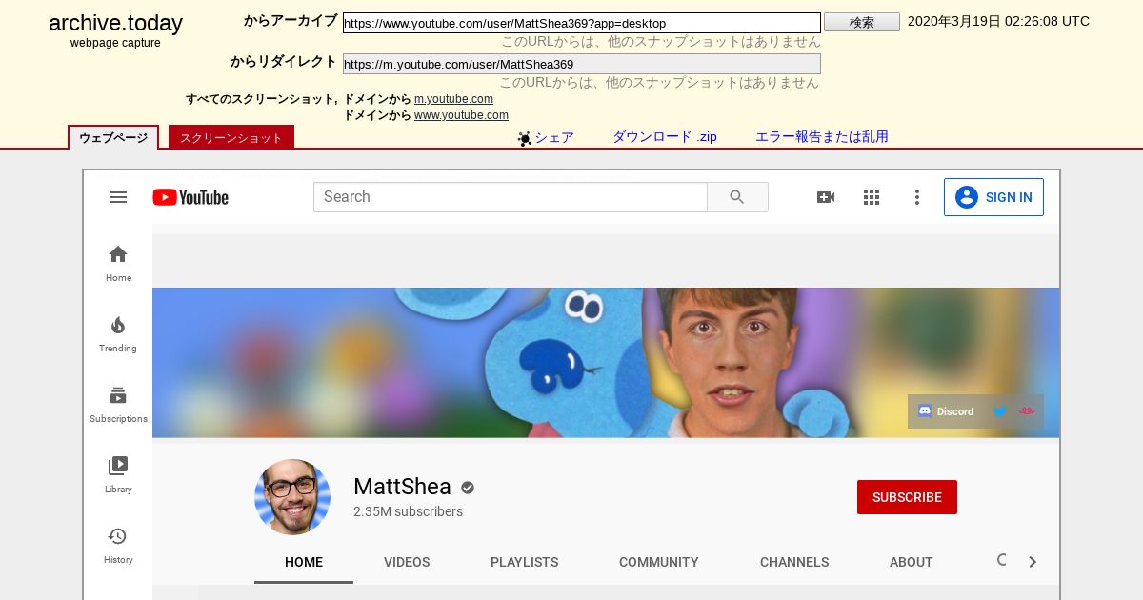
Task: Subscribe to the MattShea channel
Action: click(907, 497)
